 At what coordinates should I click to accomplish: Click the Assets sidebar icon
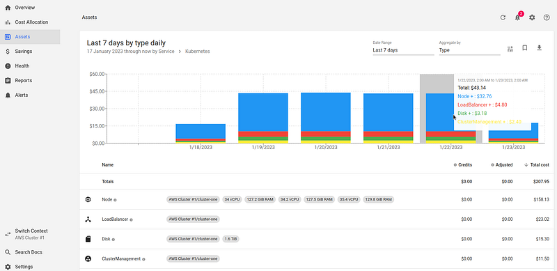(8, 37)
